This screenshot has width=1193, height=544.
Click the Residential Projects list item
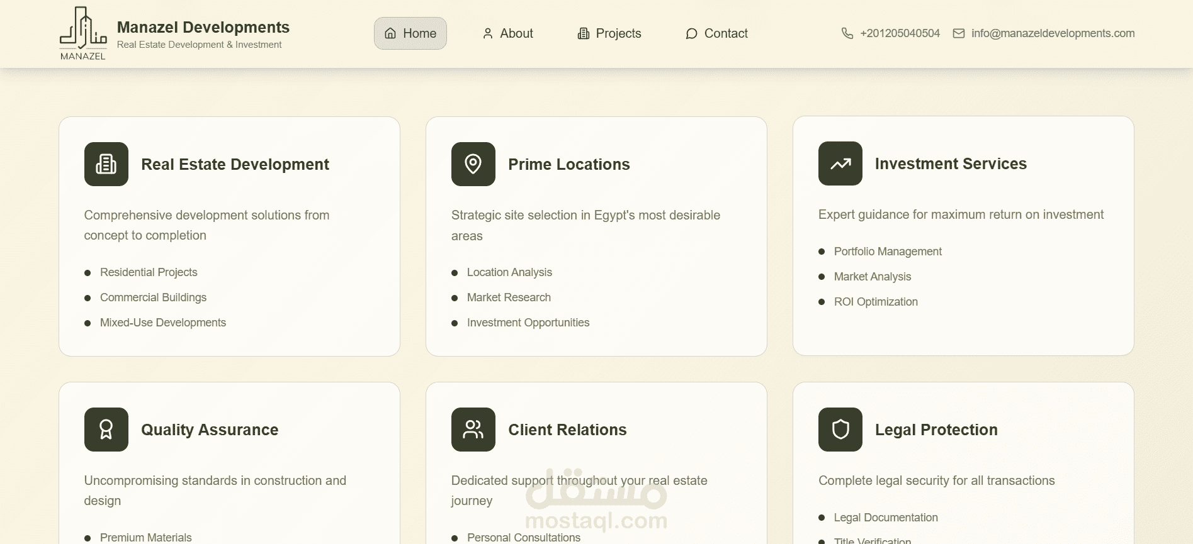pyautogui.click(x=149, y=272)
